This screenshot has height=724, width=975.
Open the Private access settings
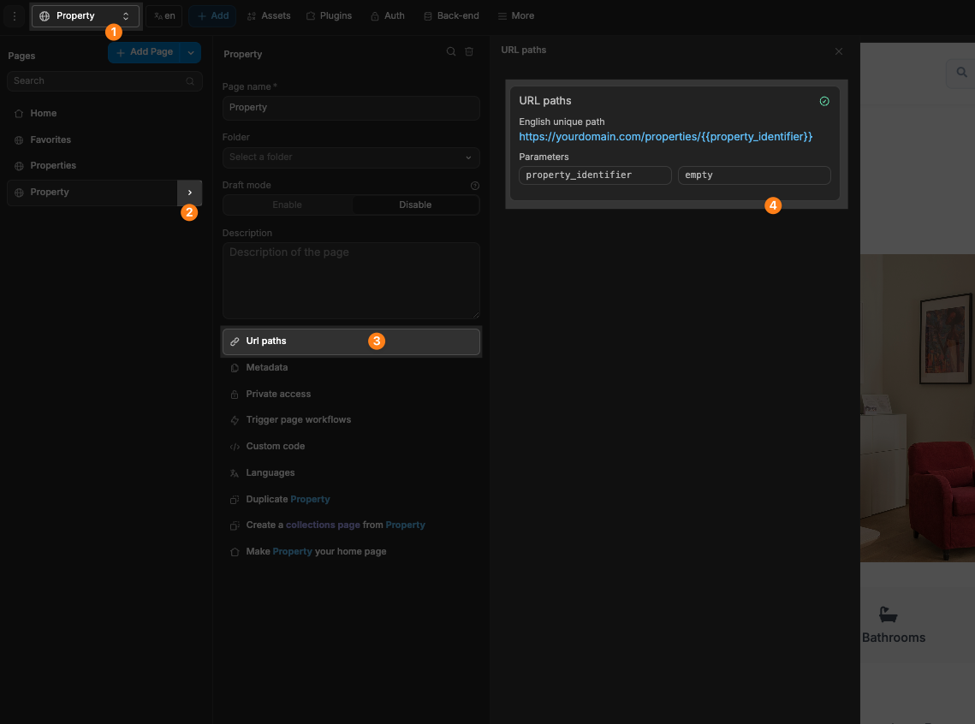pyautogui.click(x=278, y=395)
